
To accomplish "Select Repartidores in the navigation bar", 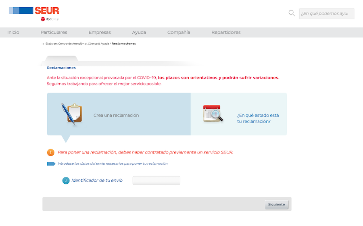I will [x=226, y=32].
